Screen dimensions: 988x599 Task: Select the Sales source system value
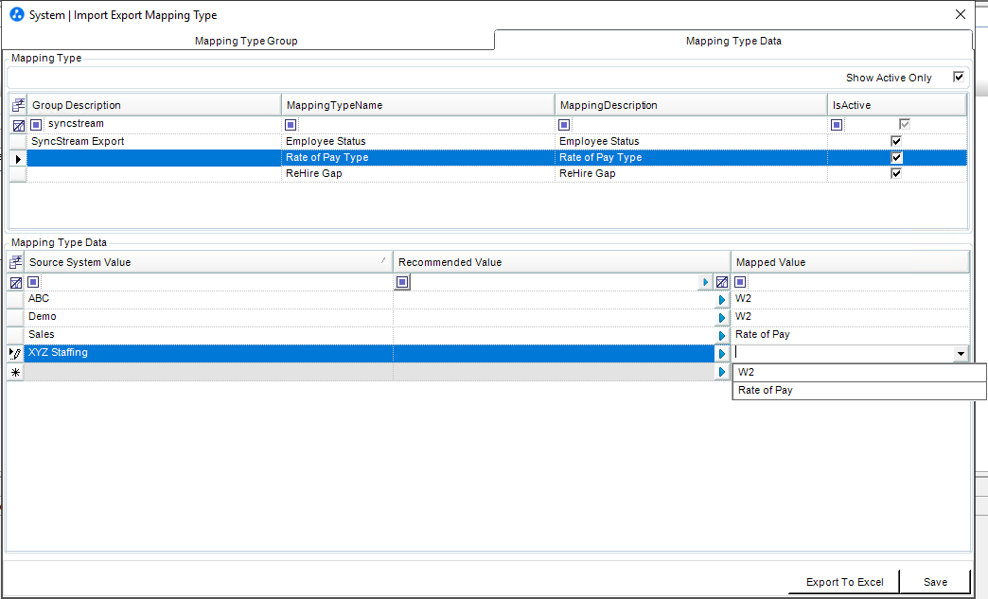coord(208,335)
